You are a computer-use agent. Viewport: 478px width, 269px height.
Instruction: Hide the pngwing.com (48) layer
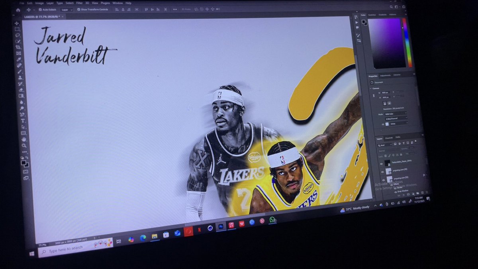tap(382, 172)
